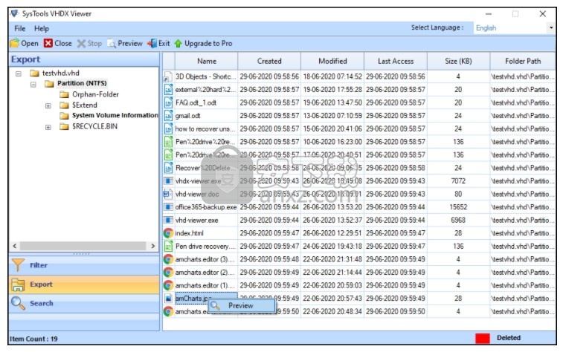
Task: Expand the $Extend folder node
Action: 48,105
